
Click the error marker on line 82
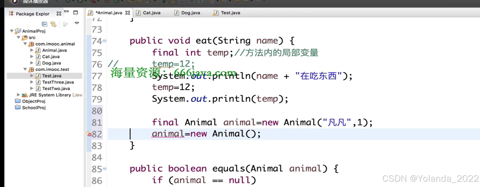tap(89, 134)
